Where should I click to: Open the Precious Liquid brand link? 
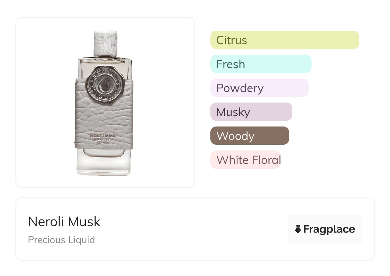pyautogui.click(x=61, y=240)
